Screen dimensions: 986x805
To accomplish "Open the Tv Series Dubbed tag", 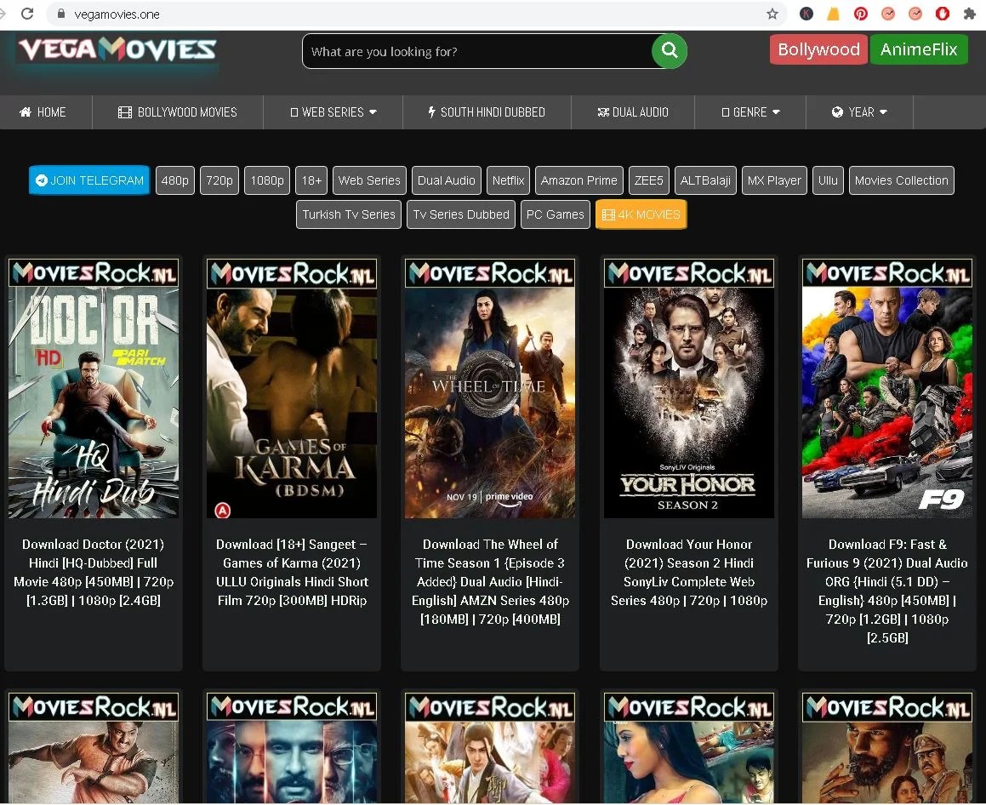I will tap(461, 214).
